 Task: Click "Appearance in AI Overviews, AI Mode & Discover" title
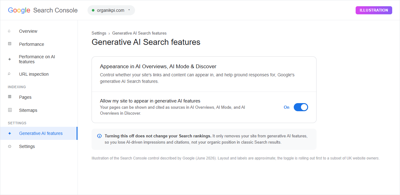coord(158,66)
